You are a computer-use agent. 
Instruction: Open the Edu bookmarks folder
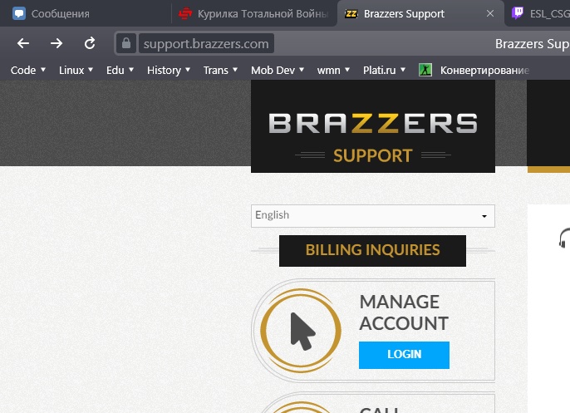tap(120, 70)
